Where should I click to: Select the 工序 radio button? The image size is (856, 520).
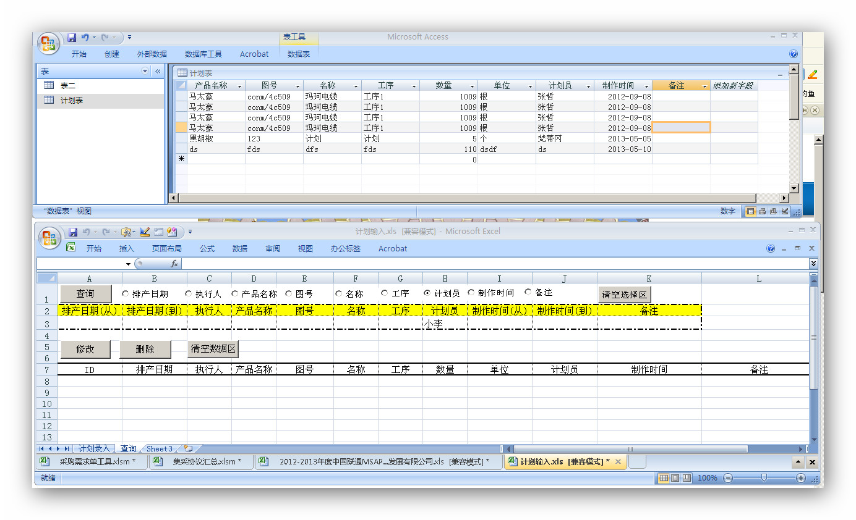click(385, 293)
